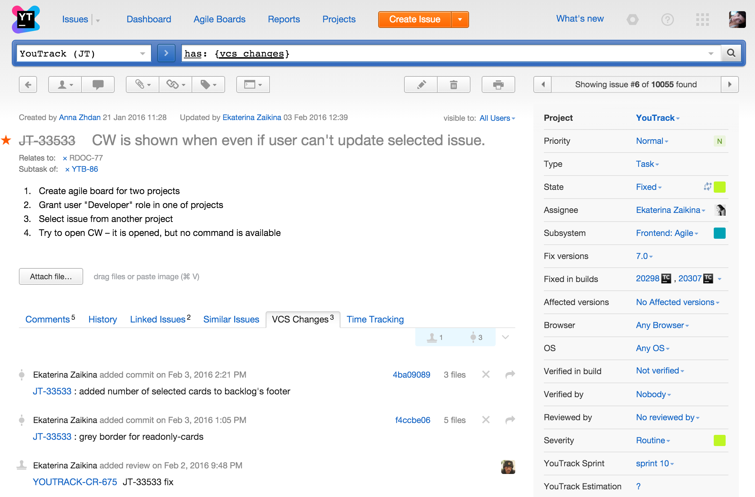
Task: Open commit 4ba09089 link
Action: pyautogui.click(x=411, y=375)
